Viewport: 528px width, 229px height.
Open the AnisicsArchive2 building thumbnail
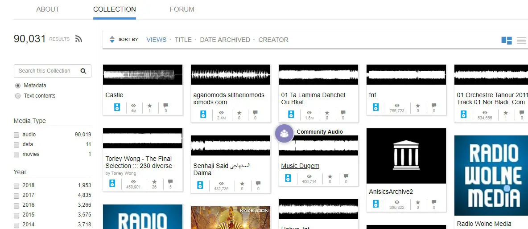point(406,156)
